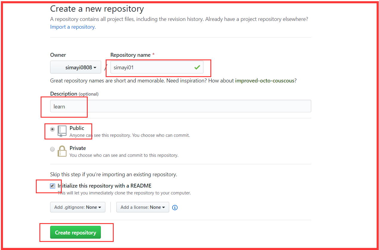Click the Owner label
Viewport: 379px width, 250px height.
[x=58, y=55]
